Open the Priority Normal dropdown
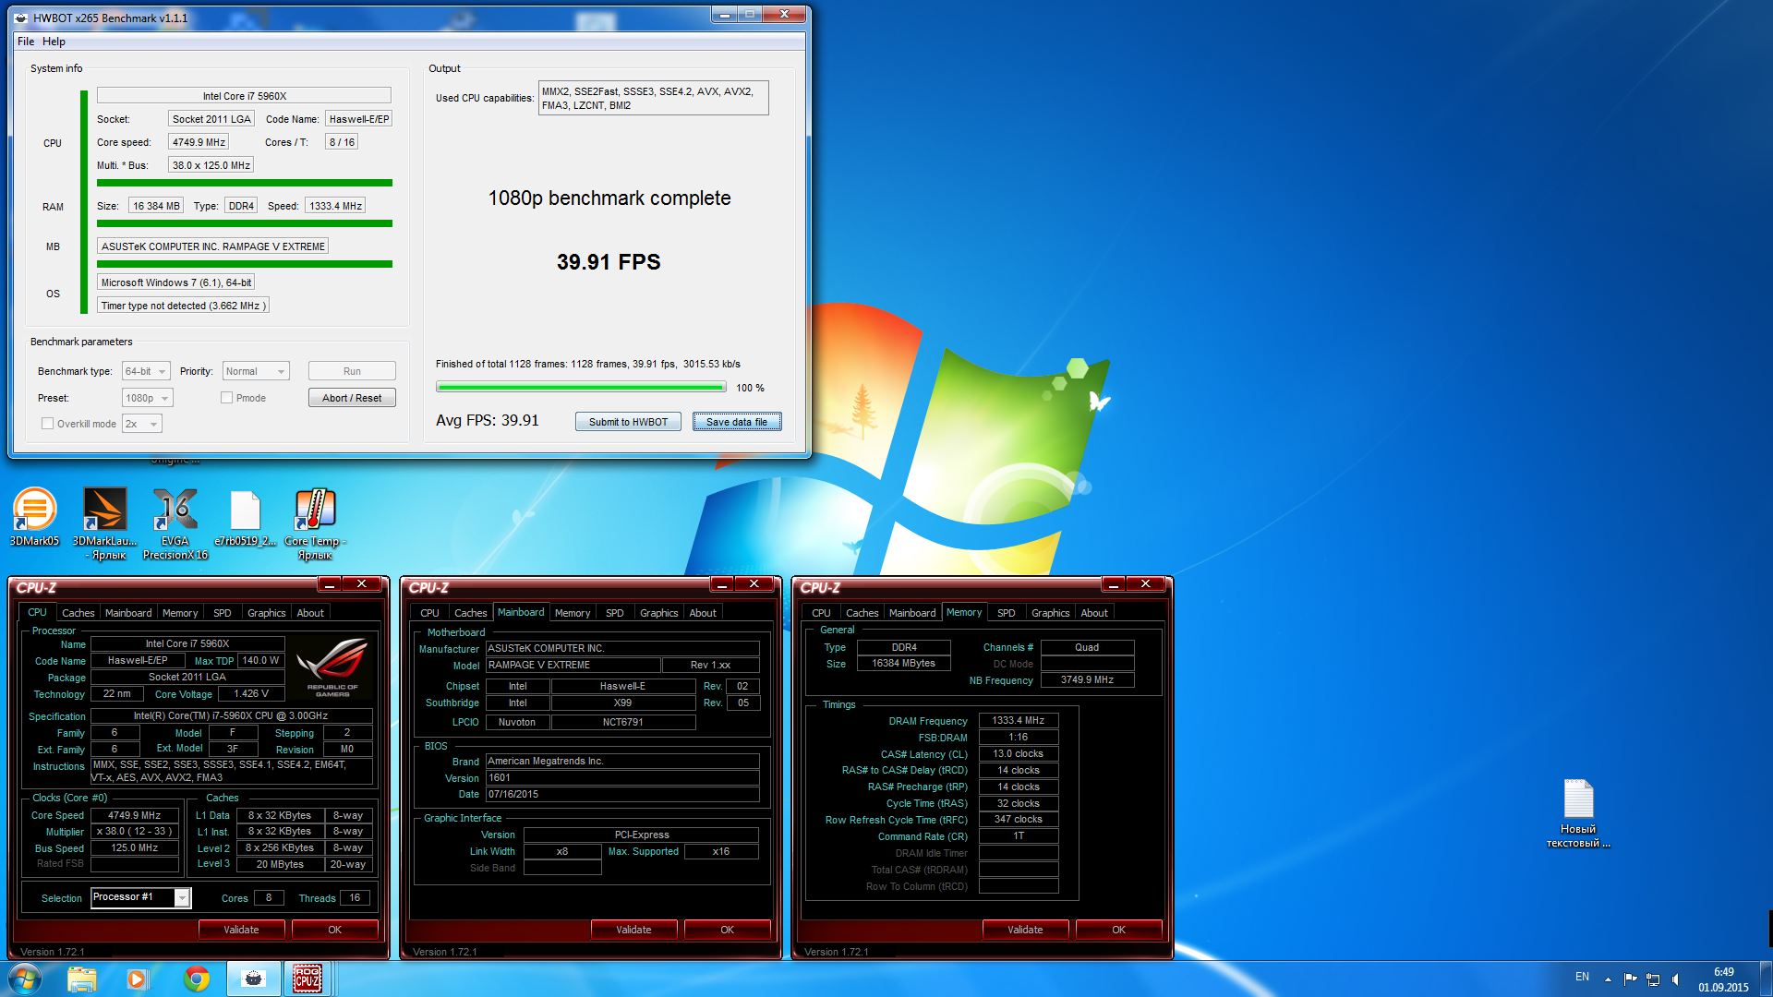The image size is (1773, 997). [x=257, y=371]
